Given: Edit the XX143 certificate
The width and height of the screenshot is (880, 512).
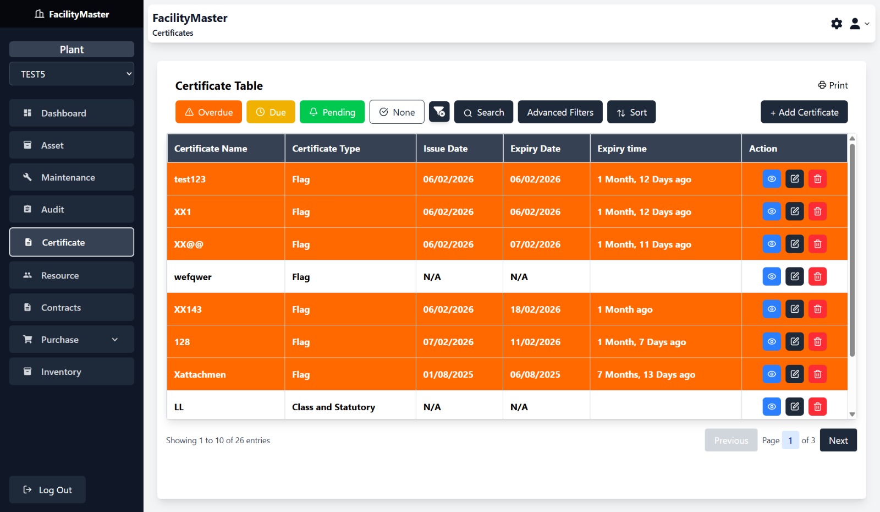Looking at the screenshot, I should point(795,309).
